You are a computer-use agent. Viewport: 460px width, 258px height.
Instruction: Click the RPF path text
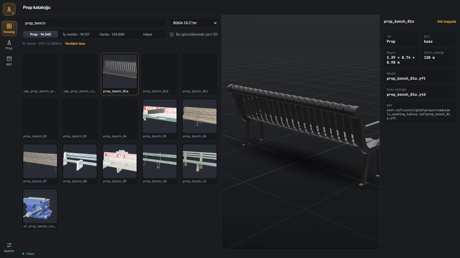[418, 114]
